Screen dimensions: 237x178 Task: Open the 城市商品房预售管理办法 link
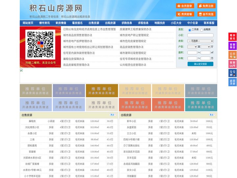click(x=78, y=35)
